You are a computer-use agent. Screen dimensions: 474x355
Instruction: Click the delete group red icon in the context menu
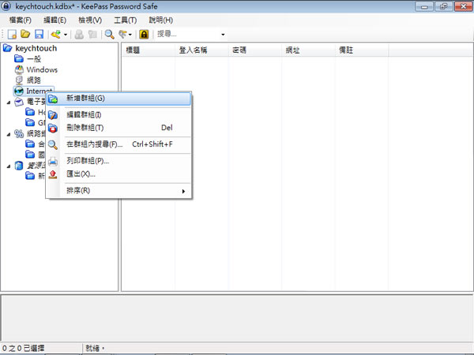coord(53,128)
